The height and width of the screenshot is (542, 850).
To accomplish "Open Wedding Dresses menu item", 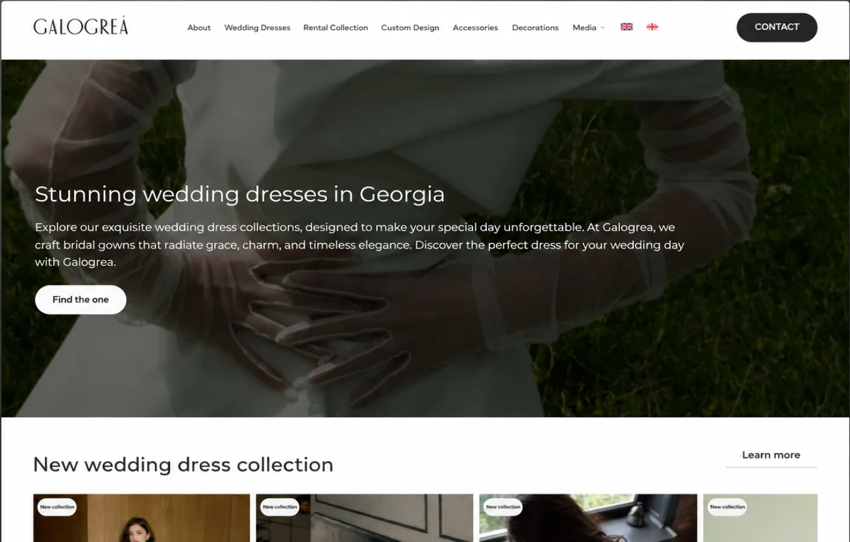I will 257,28.
